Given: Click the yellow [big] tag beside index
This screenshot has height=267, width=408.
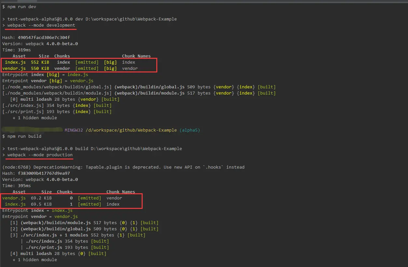Looking at the screenshot, I should click(x=110, y=62).
